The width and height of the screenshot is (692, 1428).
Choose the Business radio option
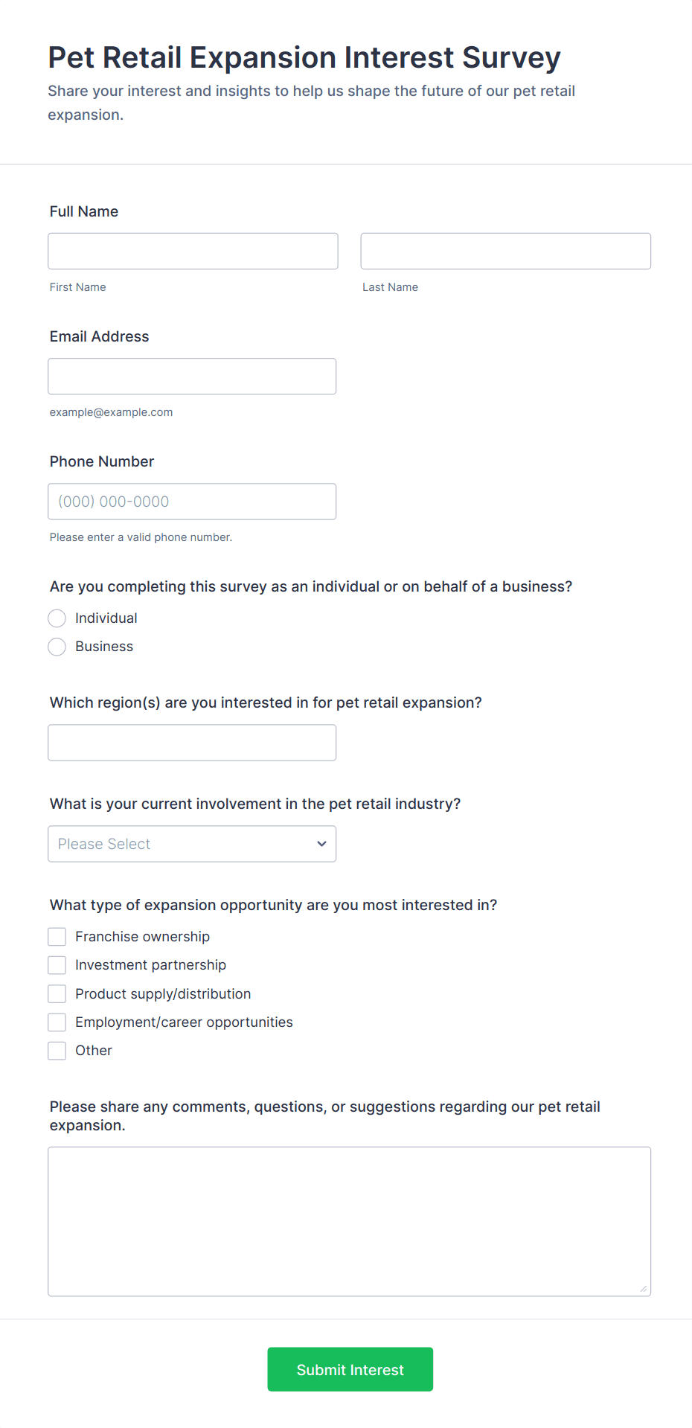[57, 647]
